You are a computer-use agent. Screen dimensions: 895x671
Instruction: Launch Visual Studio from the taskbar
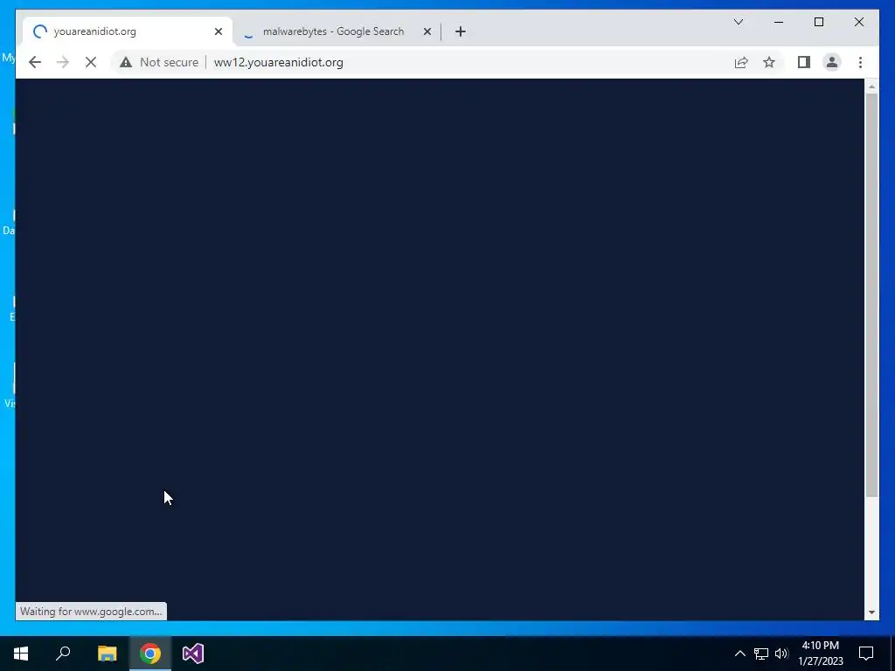coord(193,654)
